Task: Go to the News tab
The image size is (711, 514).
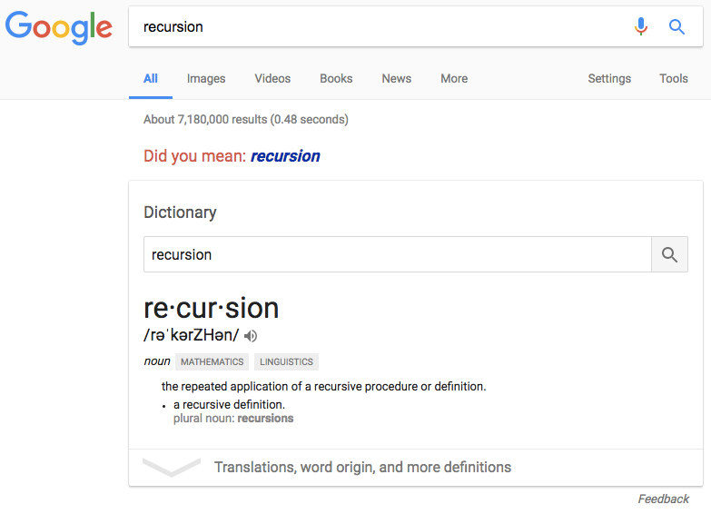Action: point(397,79)
